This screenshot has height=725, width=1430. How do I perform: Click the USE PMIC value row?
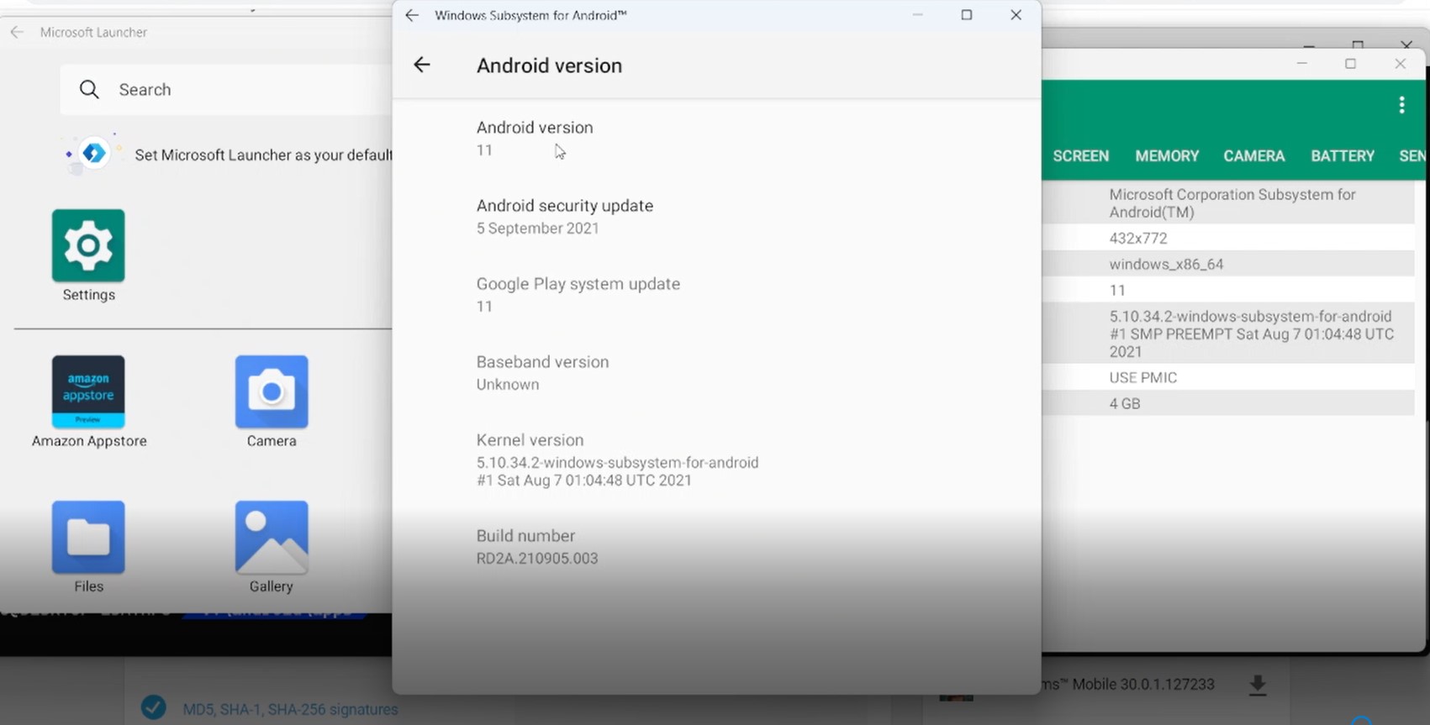click(x=1228, y=377)
